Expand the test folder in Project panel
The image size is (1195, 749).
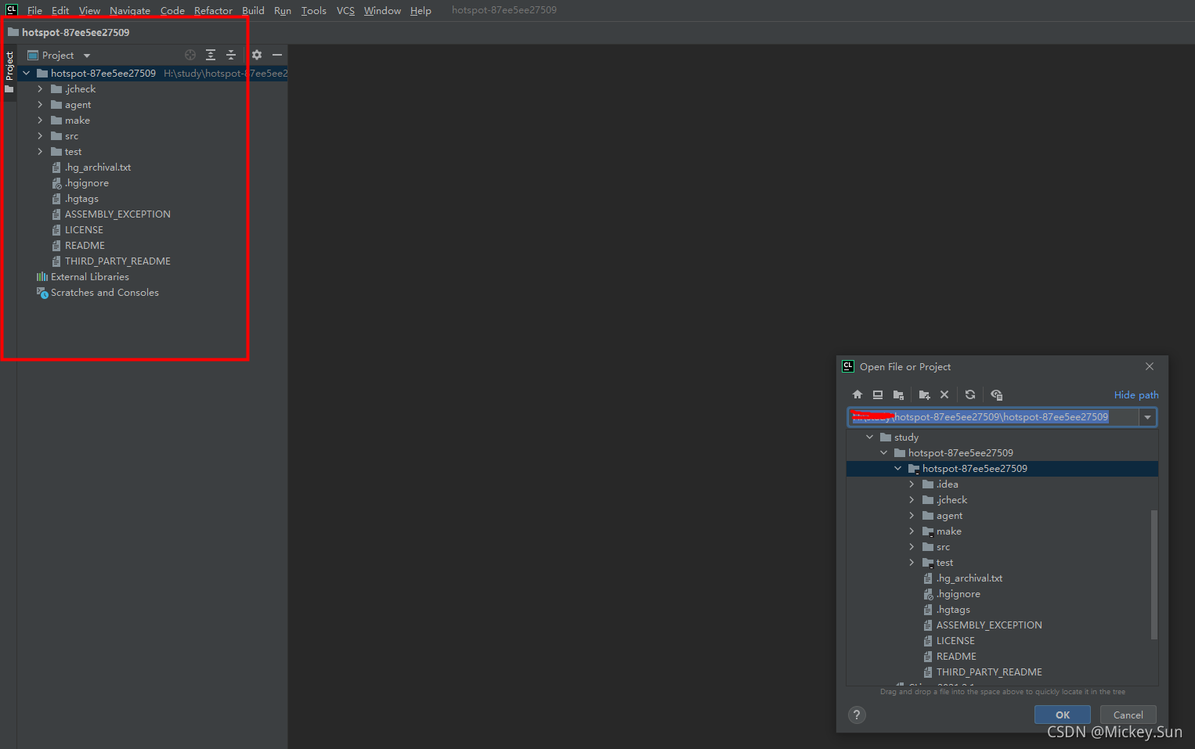click(x=40, y=152)
